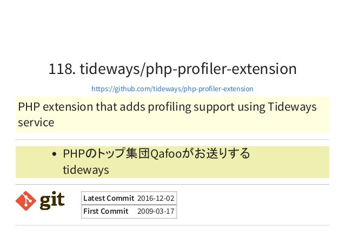Click the 2016-12-02 latest commit date
The height and width of the screenshot is (251, 345).
(156, 198)
